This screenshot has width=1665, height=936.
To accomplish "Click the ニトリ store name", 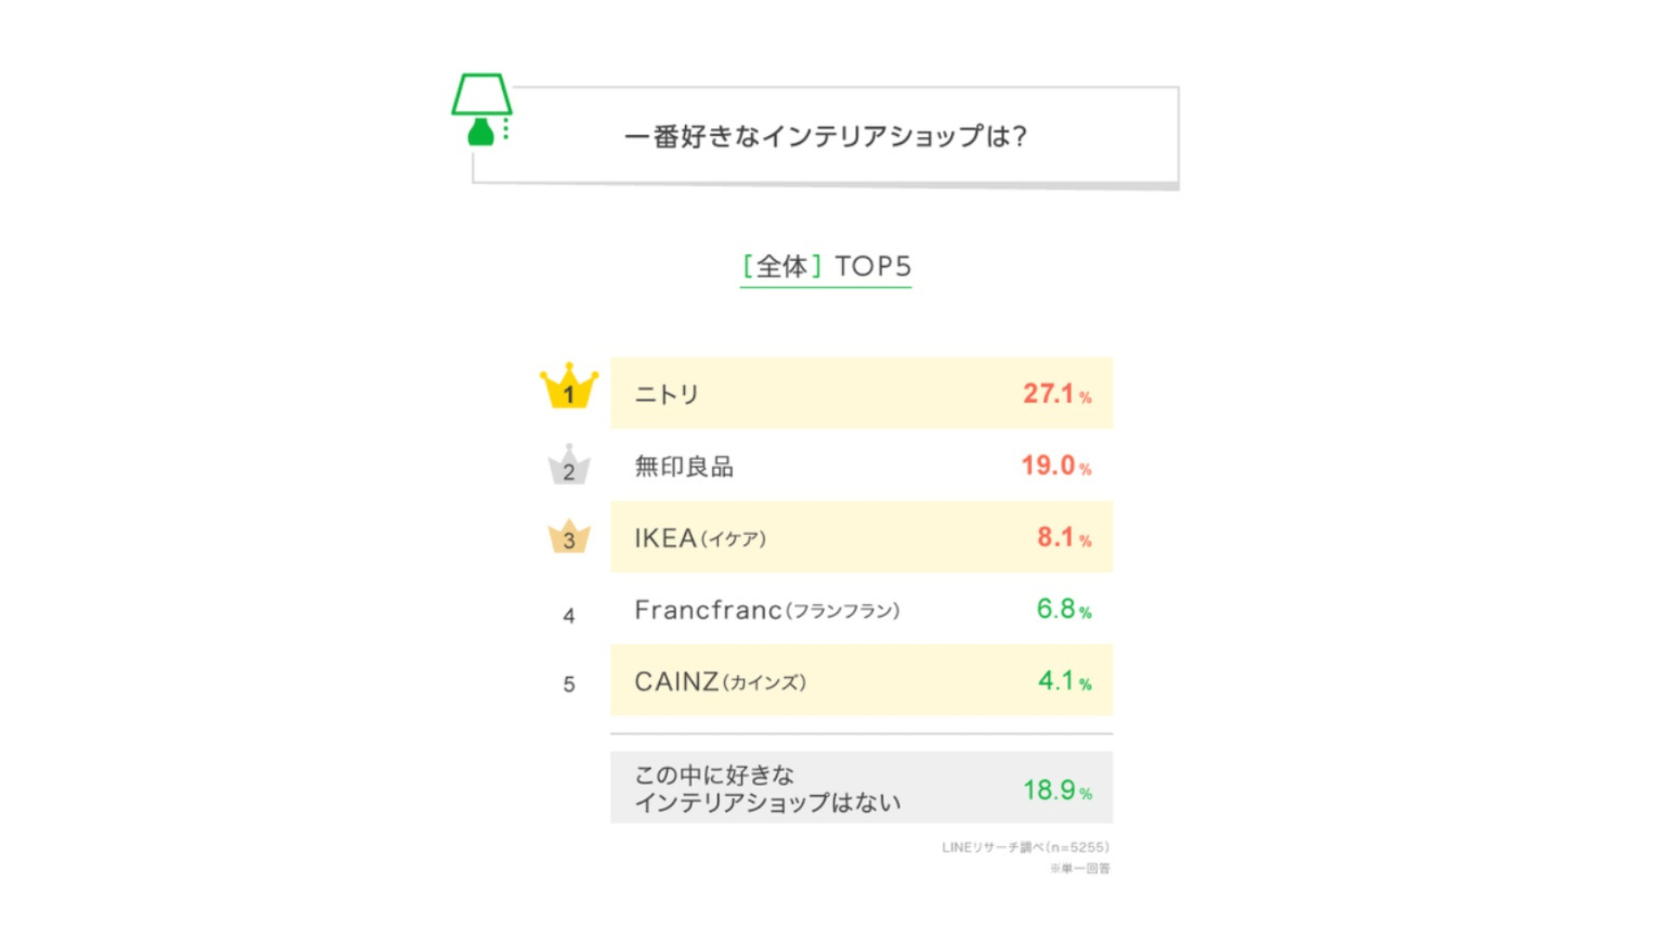I will 666,394.
